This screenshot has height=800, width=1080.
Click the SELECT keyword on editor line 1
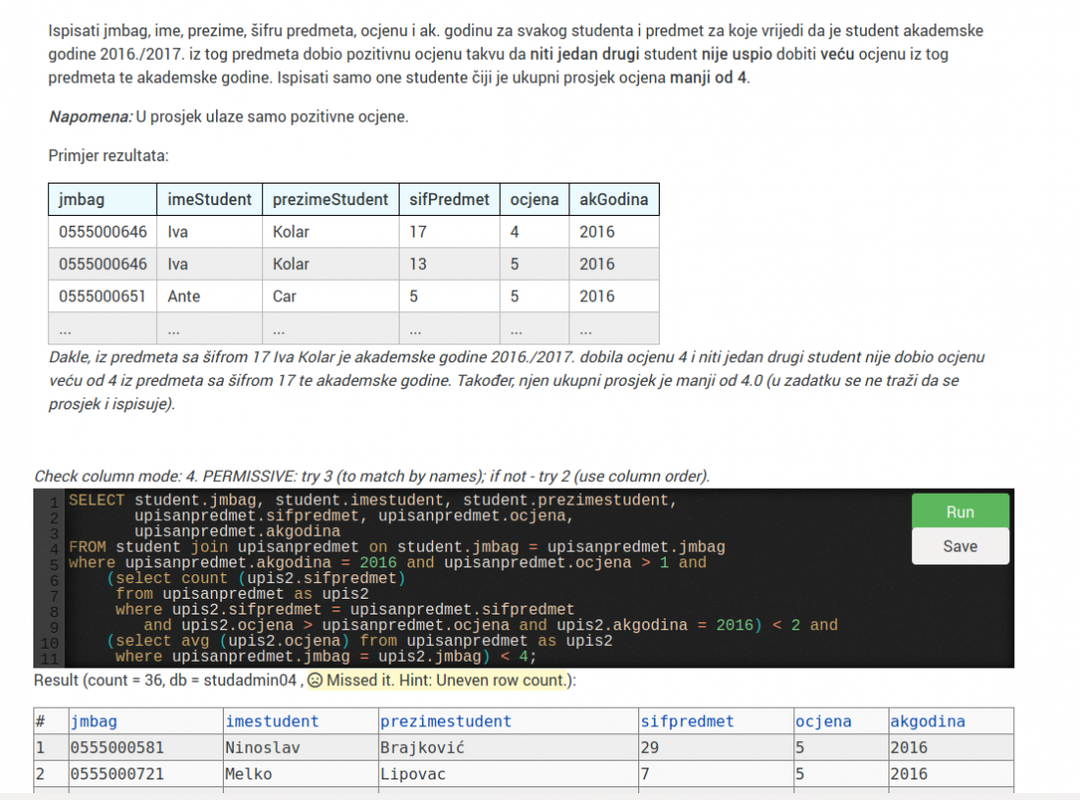coord(96,500)
